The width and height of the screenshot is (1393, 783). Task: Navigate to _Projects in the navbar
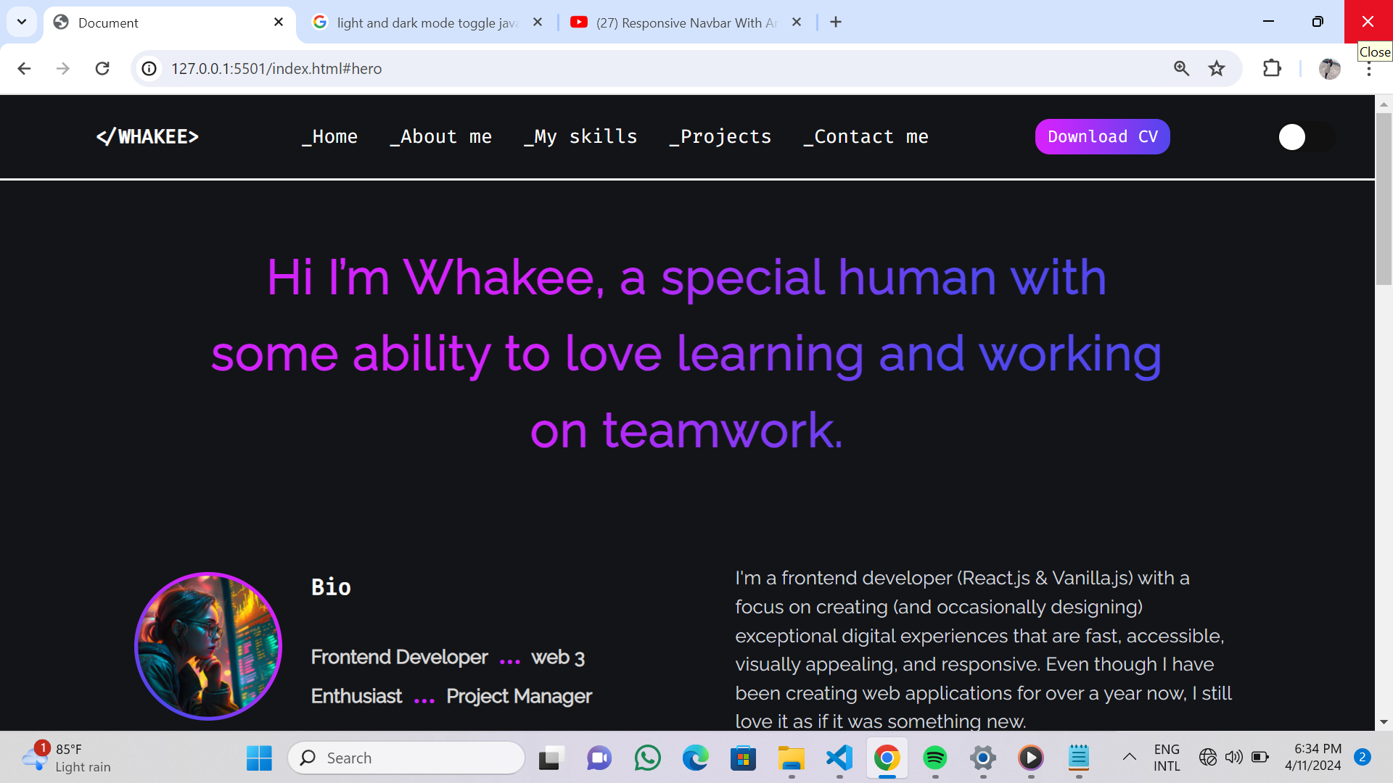pyautogui.click(x=720, y=136)
